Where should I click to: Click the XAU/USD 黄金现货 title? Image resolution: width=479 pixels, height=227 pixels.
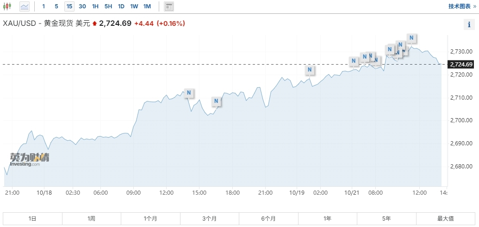tap(46, 24)
